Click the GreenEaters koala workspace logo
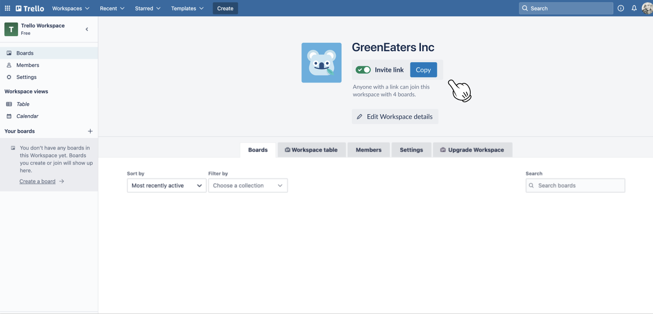Image resolution: width=653 pixels, height=314 pixels. tap(321, 63)
